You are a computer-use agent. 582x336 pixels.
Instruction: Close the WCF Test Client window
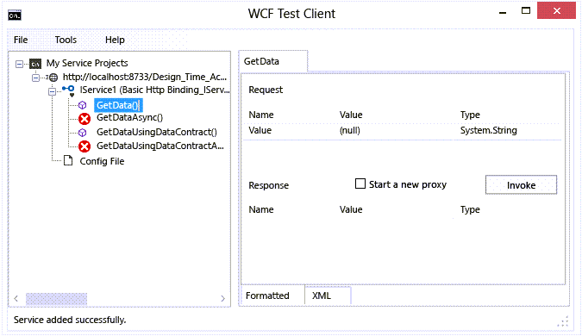coord(556,10)
